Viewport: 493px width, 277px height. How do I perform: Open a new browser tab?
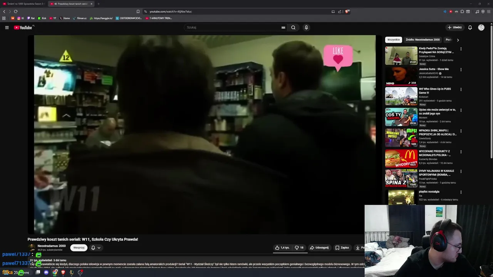pyautogui.click(x=98, y=4)
